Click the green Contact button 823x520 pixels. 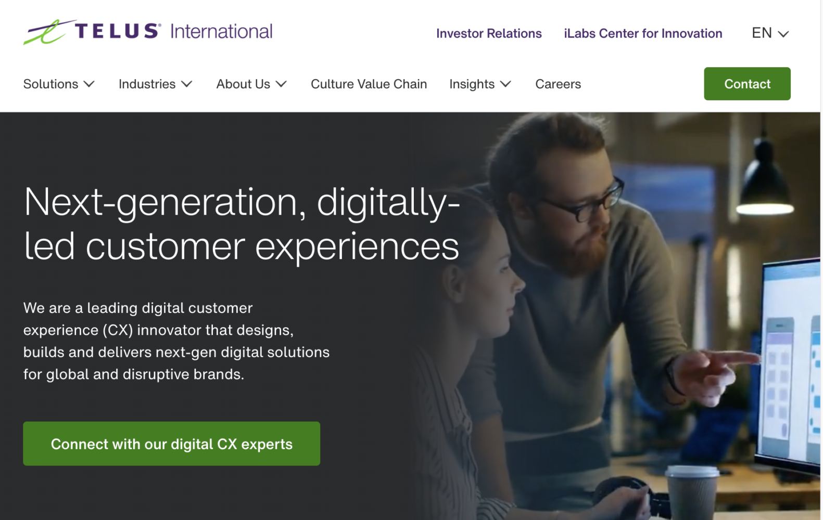747,84
